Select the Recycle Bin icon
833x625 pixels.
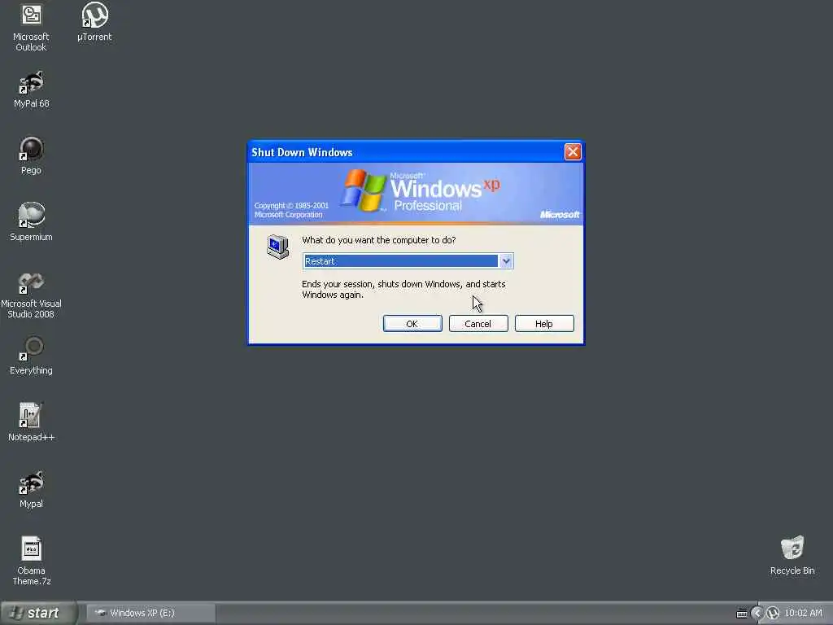792,555
